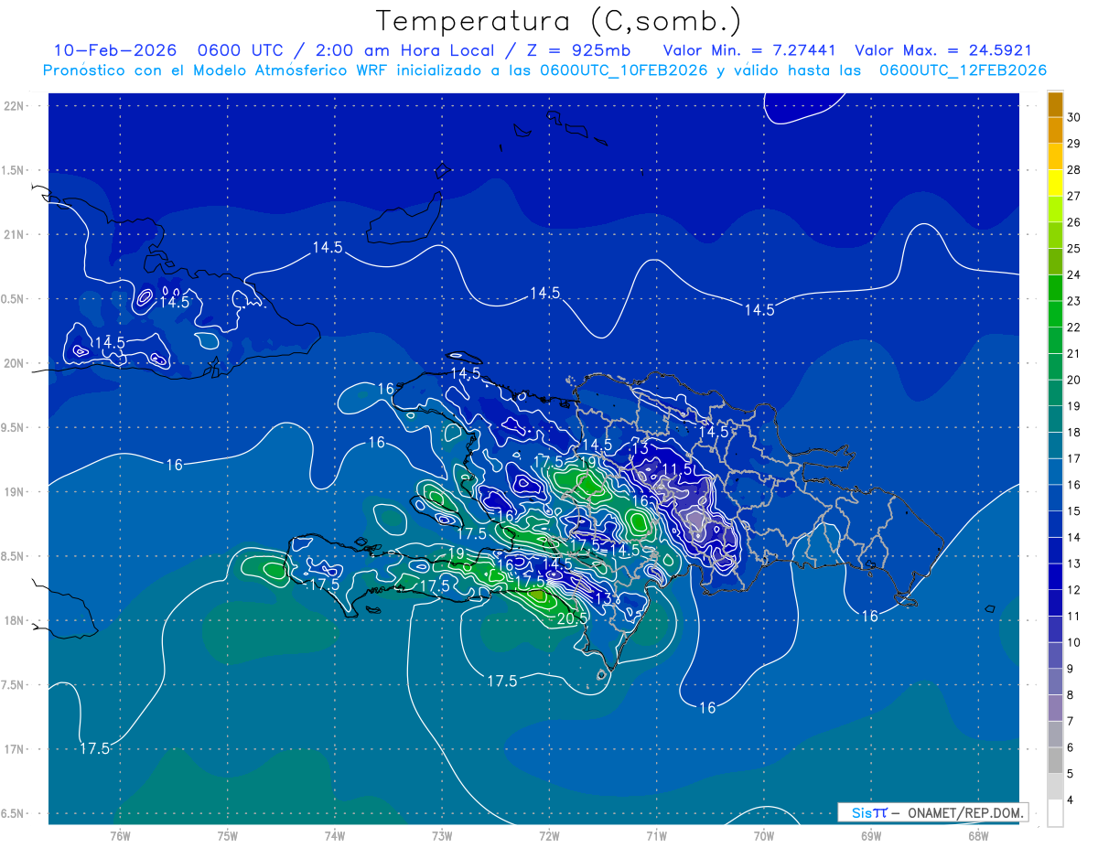Click the 76W longitude axis label

coord(120,836)
